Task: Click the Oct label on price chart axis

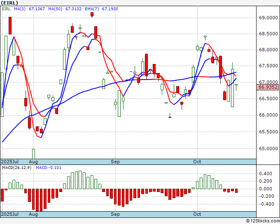Action: 197,162
